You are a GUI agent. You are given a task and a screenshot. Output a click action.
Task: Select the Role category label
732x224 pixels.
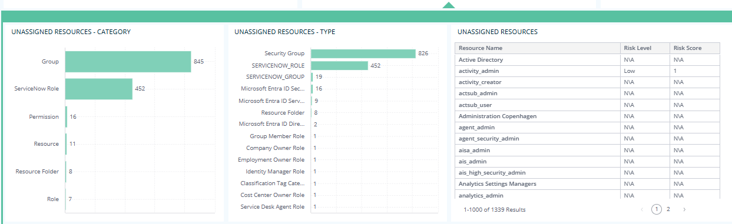[x=53, y=199]
